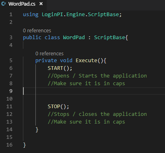Click the 'public' keyword on line 3
Viewport: 165px width, 153px height.
[32, 38]
